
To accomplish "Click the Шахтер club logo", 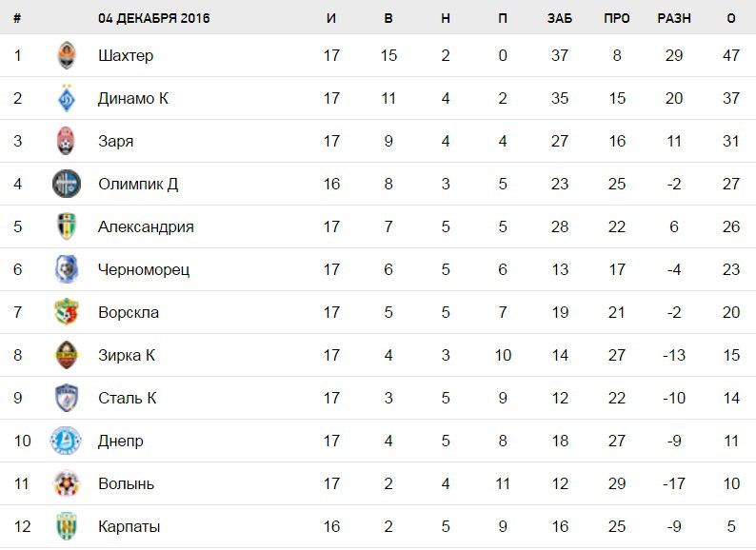I will pos(66,55).
